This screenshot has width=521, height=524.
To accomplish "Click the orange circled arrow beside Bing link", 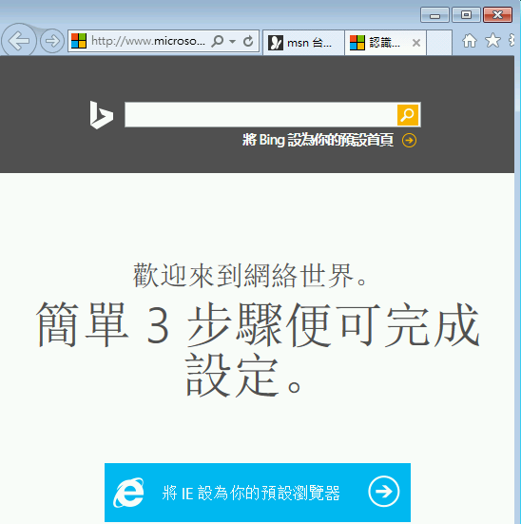I will click(409, 141).
